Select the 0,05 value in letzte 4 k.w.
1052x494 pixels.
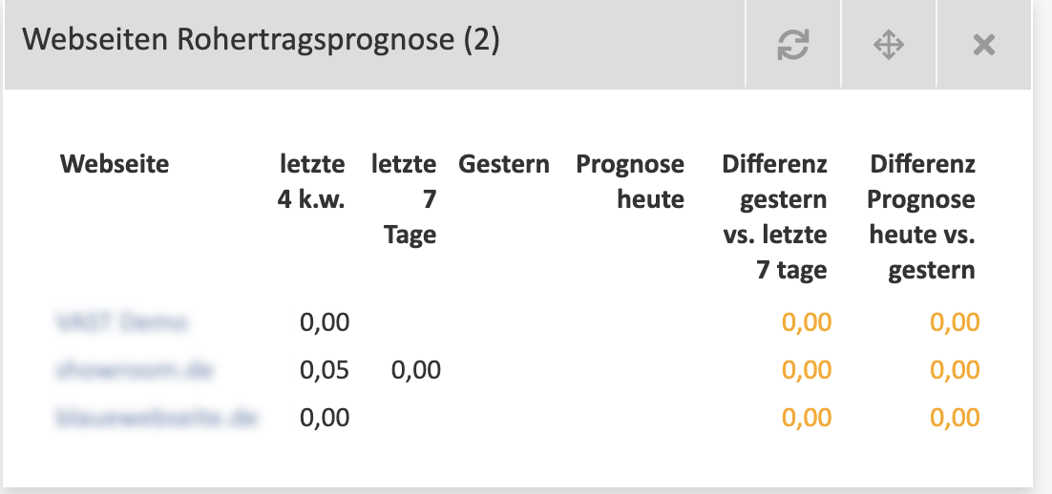point(325,370)
